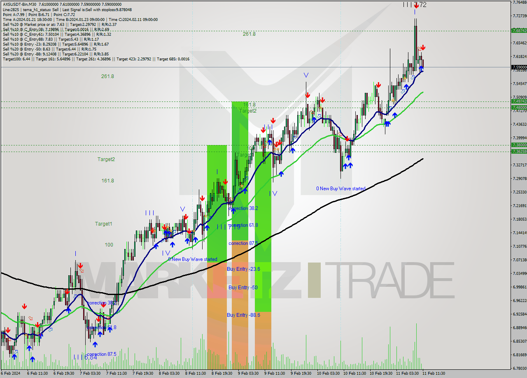The image size is (527, 378).
Task: Click the green 7.4800 price level marker
Action: [519, 107]
